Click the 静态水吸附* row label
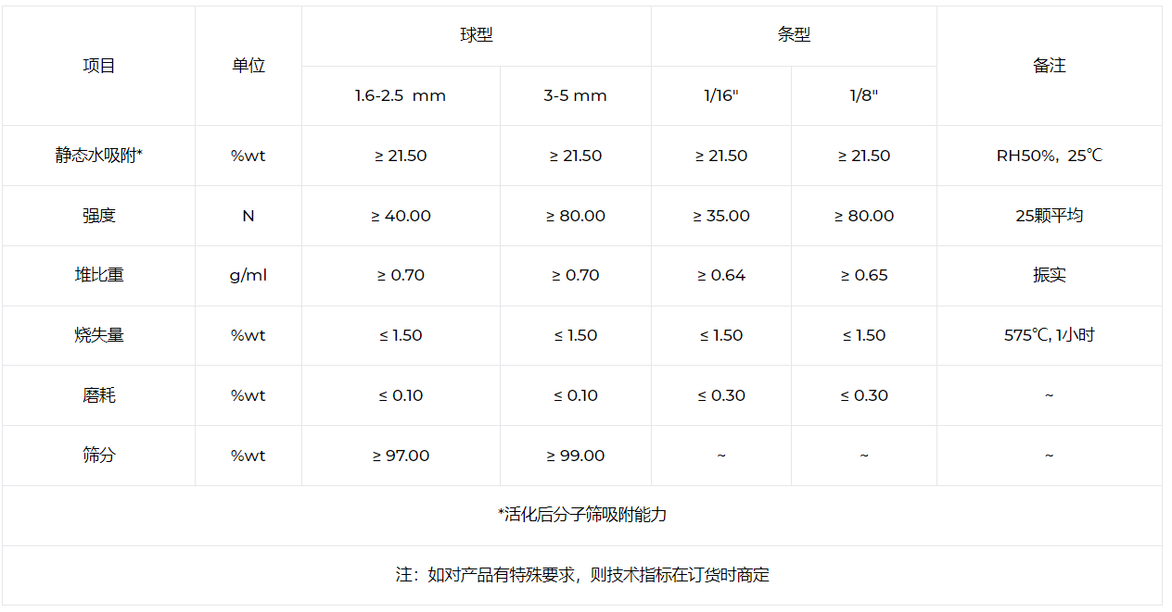This screenshot has width=1172, height=612. (x=98, y=156)
